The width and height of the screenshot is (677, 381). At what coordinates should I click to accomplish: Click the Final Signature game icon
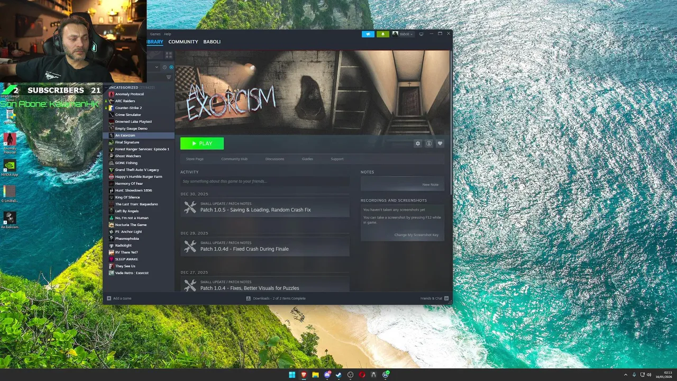tap(111, 142)
